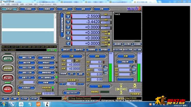Reset the feed rate override
The width and height of the screenshot is (191, 107).
105,70
